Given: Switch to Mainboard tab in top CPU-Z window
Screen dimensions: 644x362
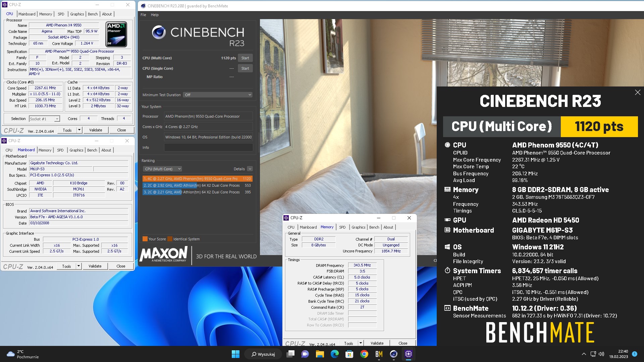Looking at the screenshot, I should point(27,14).
